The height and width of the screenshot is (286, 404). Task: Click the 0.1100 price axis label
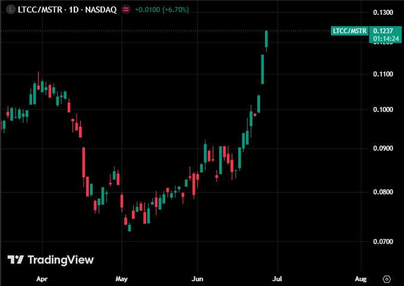pos(383,74)
